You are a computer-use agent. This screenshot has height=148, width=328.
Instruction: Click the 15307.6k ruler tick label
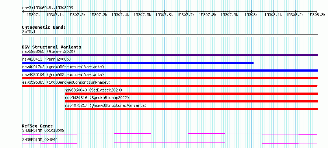[x=164, y=15]
